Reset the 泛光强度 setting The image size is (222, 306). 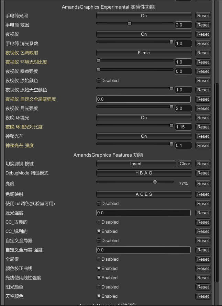[203, 213]
